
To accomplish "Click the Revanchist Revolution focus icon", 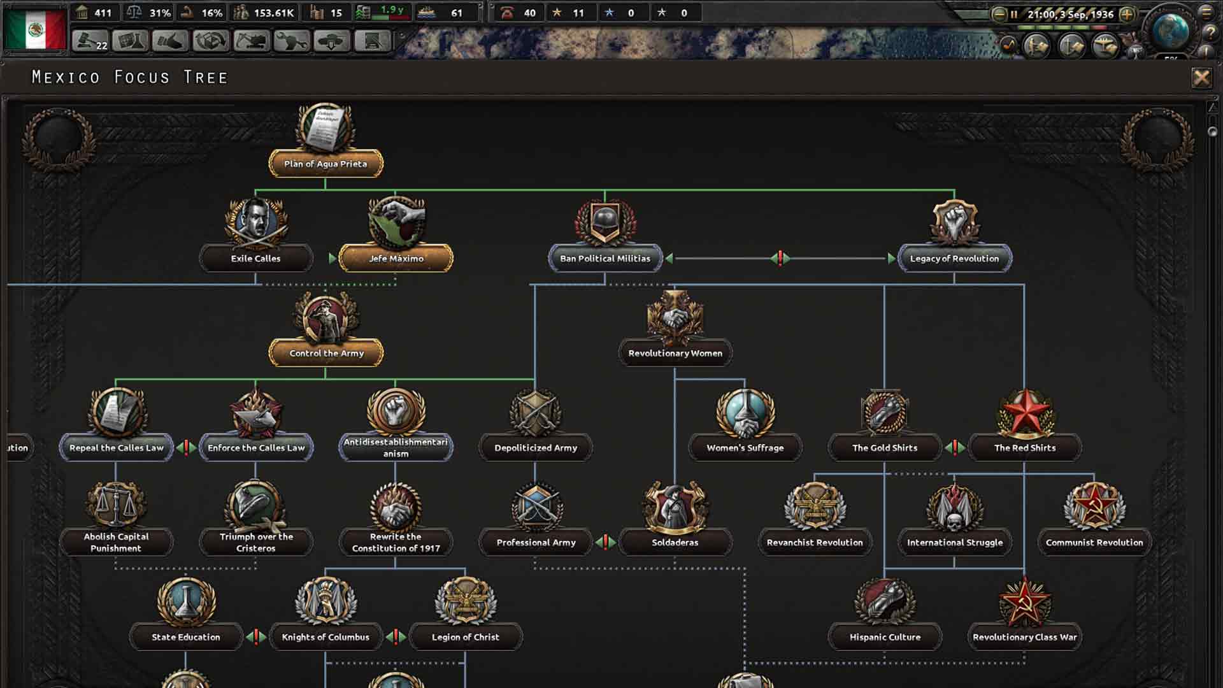I will click(x=815, y=507).
